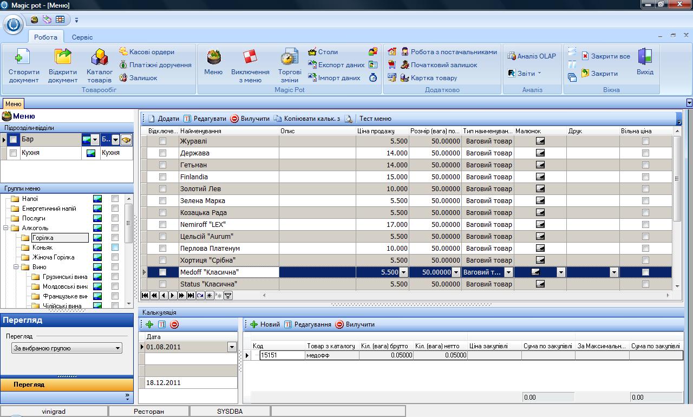The height and width of the screenshot is (417, 693).
Task: Click the menu grid vertical scrollbar
Action: point(677,179)
